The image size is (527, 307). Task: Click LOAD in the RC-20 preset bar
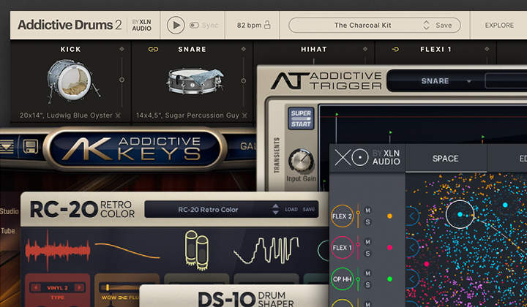[291, 209]
